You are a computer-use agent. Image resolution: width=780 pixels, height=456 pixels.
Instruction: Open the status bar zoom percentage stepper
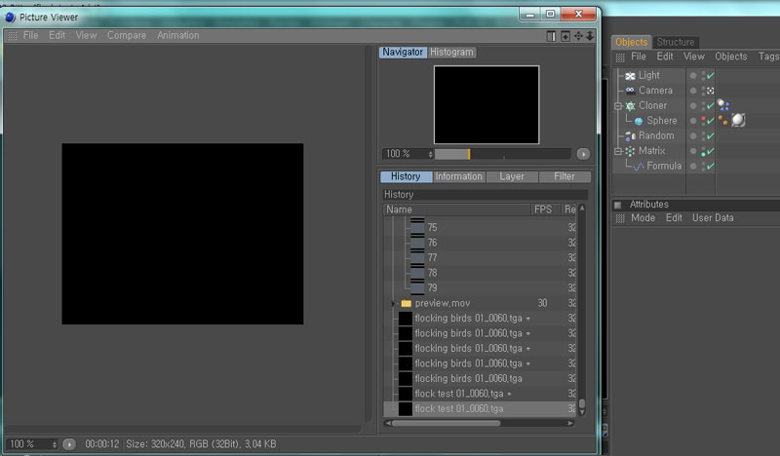tap(55, 444)
